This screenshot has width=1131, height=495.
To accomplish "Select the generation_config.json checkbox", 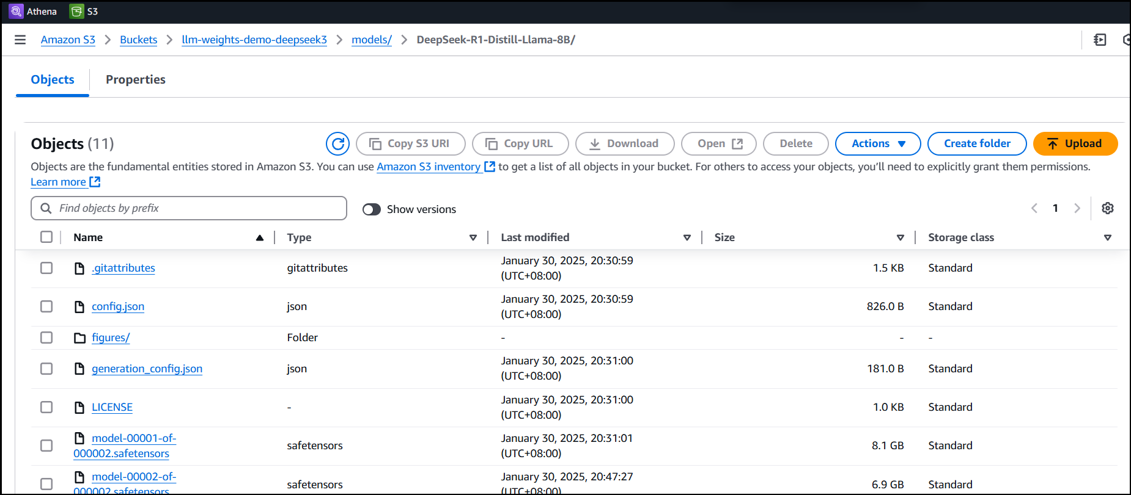I will [x=46, y=369].
